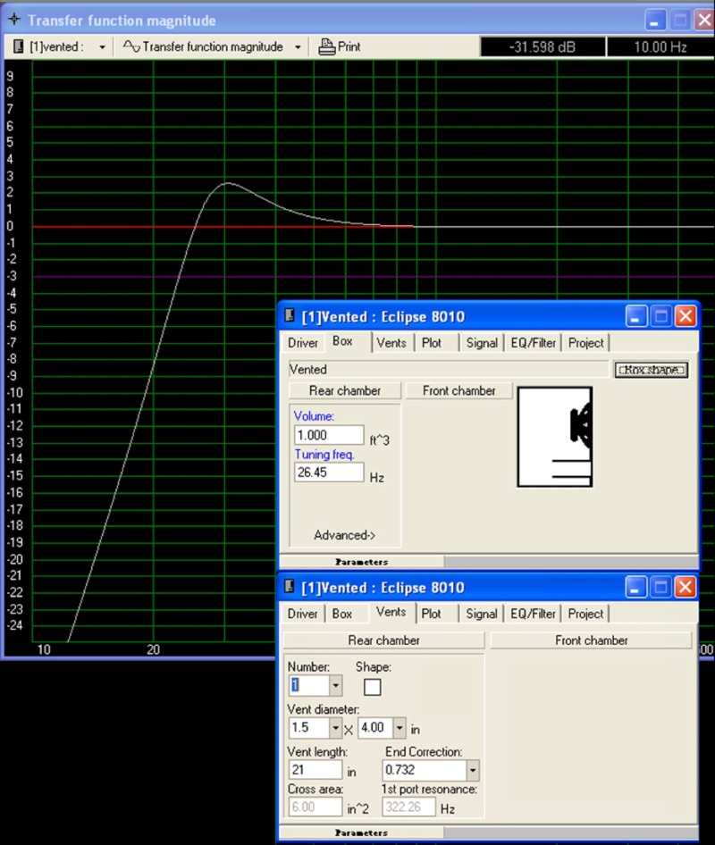Image resolution: width=715 pixels, height=845 pixels.
Task: Open the Signal tab in the Box window
Action: (x=482, y=343)
